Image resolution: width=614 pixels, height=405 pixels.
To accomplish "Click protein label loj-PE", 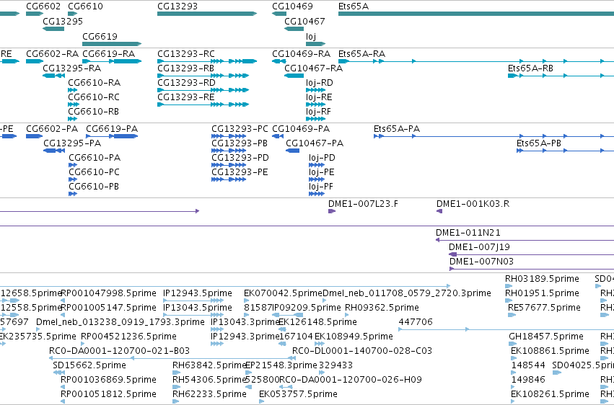I will pos(322,172).
